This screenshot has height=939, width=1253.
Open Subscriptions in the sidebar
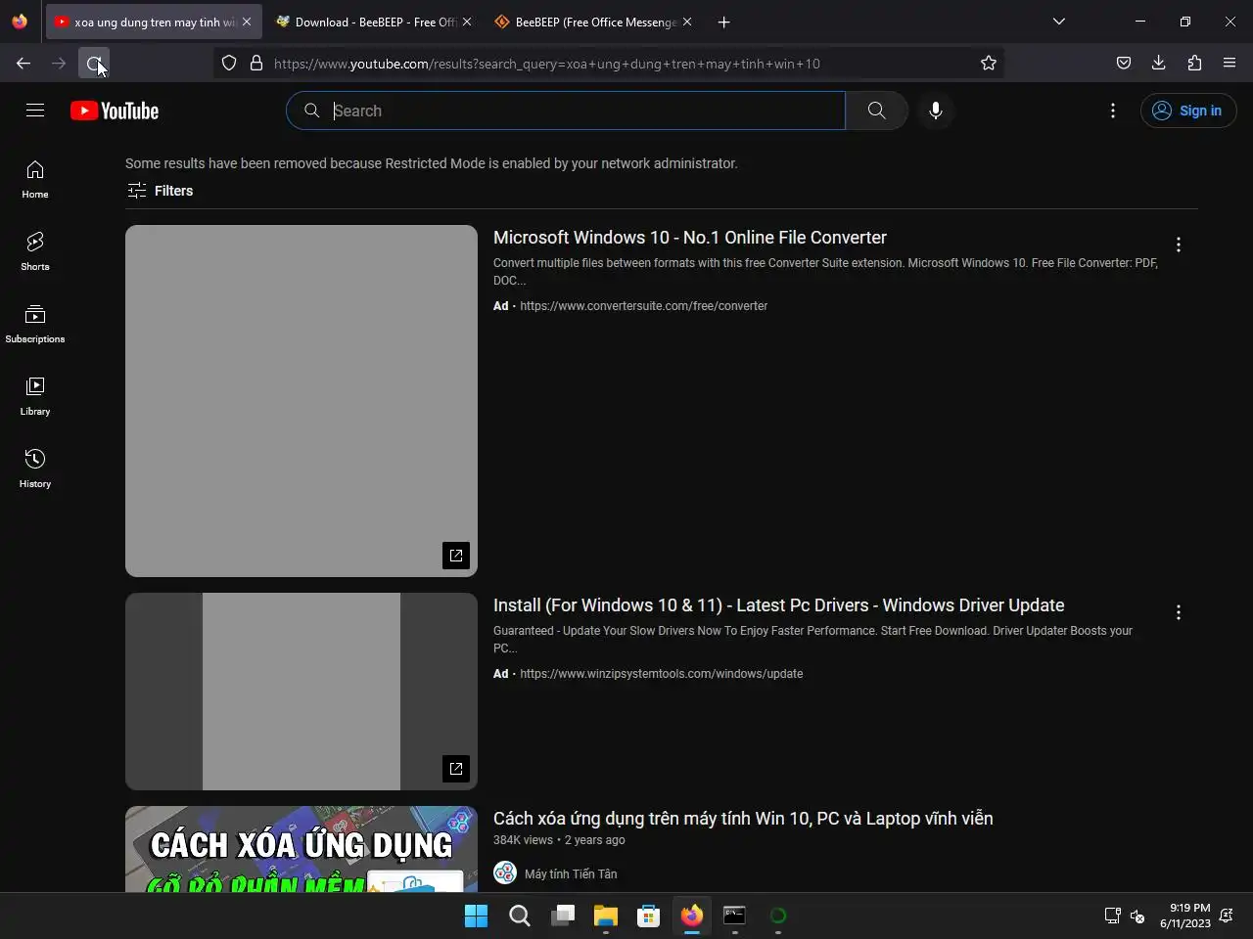click(35, 325)
